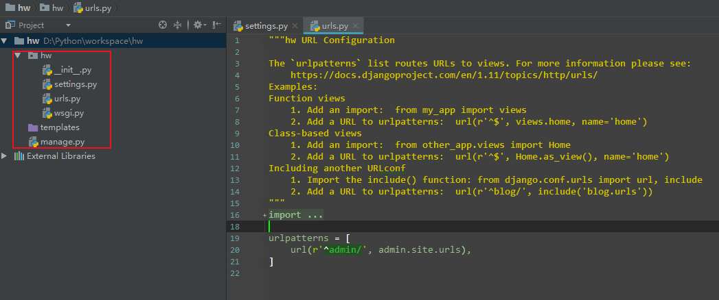The image size is (719, 300).
Task: Click '"""hw URL Configuration' on line 1
Action: coord(332,40)
